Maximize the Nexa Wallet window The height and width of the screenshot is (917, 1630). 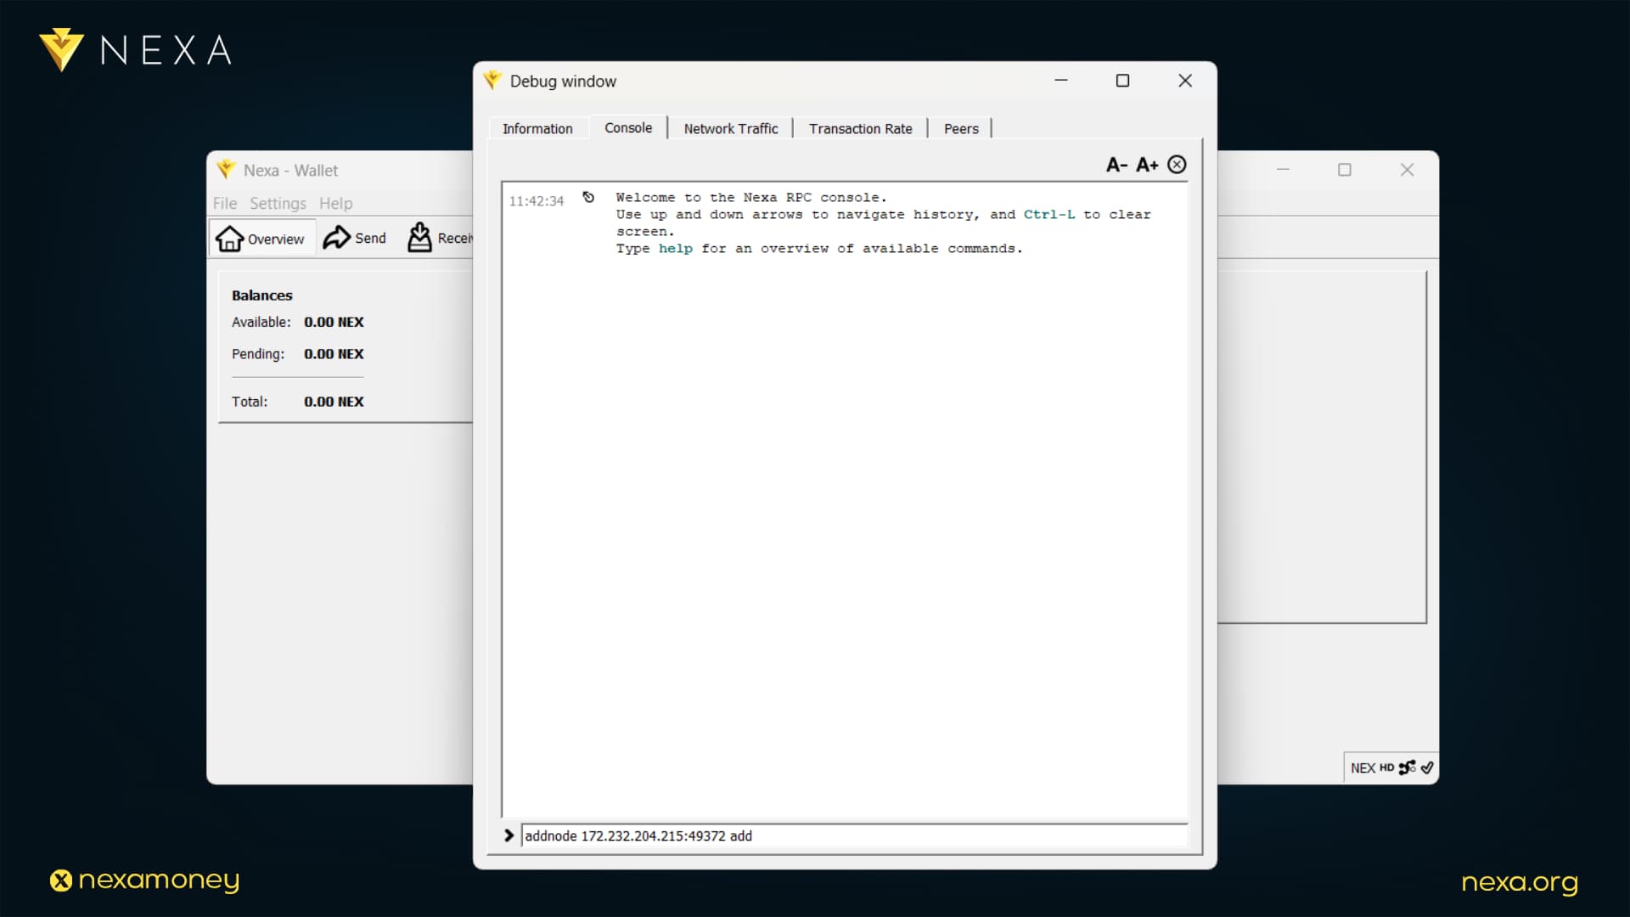point(1345,170)
